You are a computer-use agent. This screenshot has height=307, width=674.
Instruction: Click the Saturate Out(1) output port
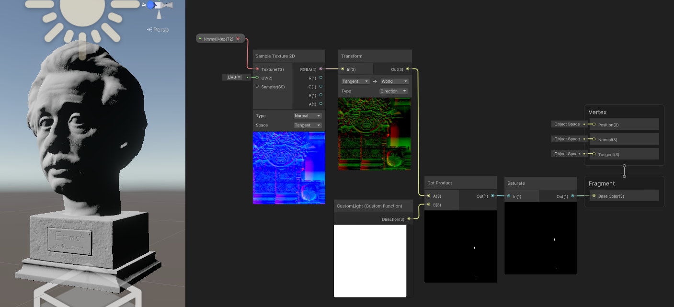point(573,196)
